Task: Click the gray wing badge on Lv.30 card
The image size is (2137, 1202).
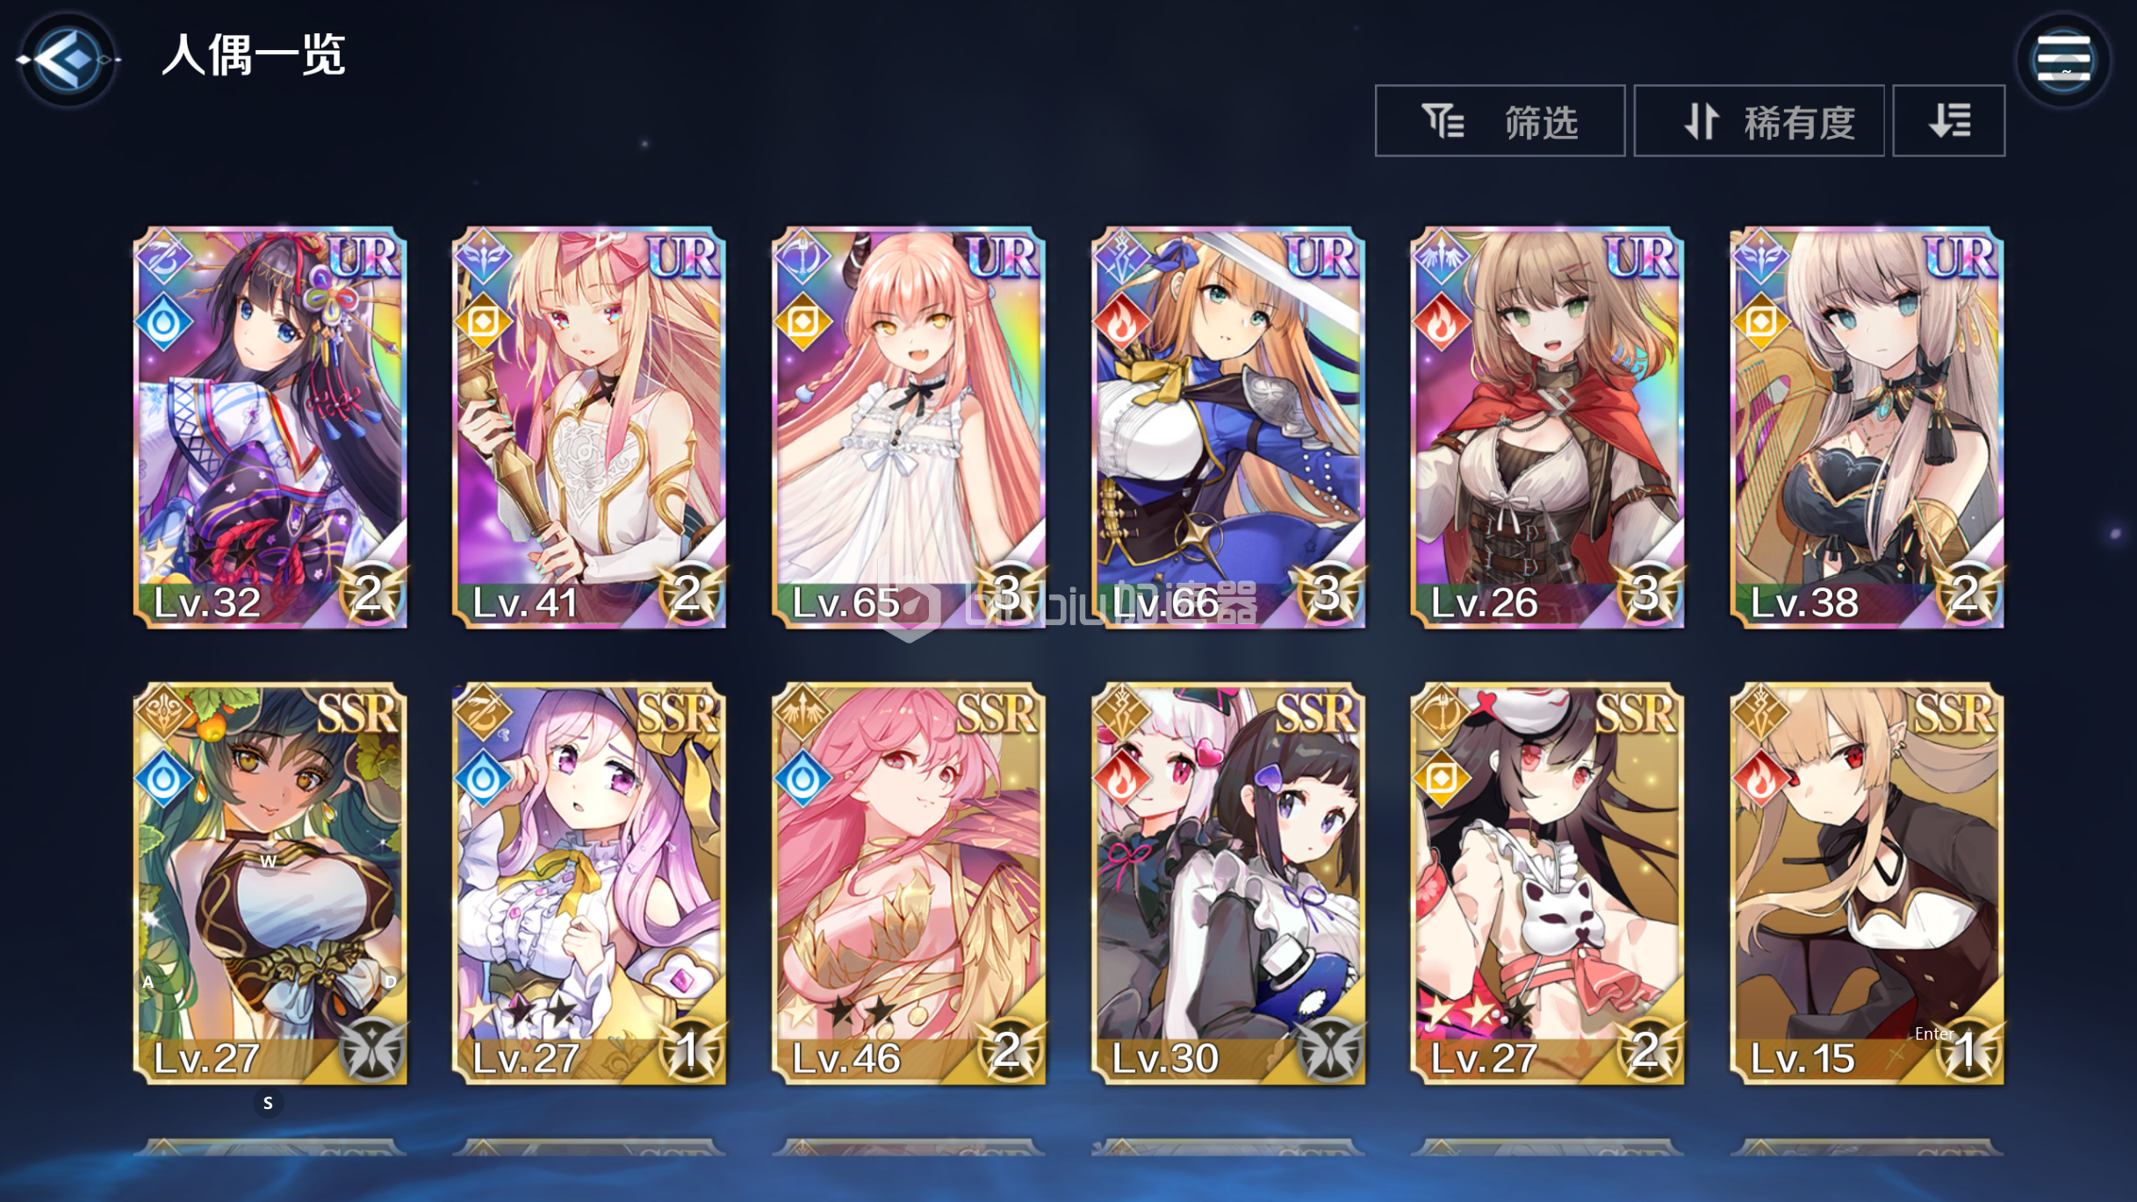Action: [x=1330, y=1050]
